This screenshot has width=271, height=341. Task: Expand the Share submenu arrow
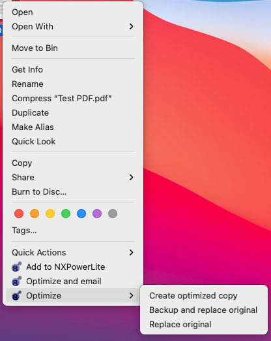tap(131, 178)
